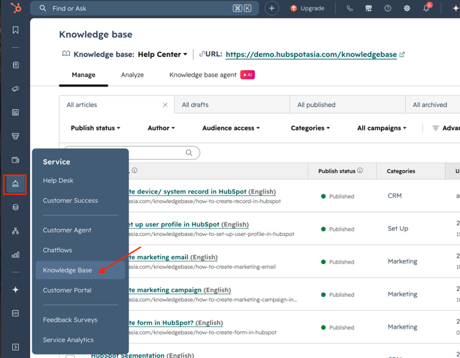The height and width of the screenshot is (358, 460).
Task: Open the knowledge base URL link
Action: [x=311, y=54]
